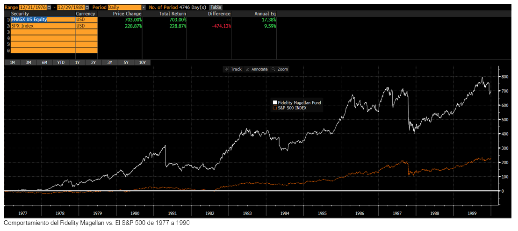
Task: Select the 1M range tab
Action: click(x=12, y=62)
